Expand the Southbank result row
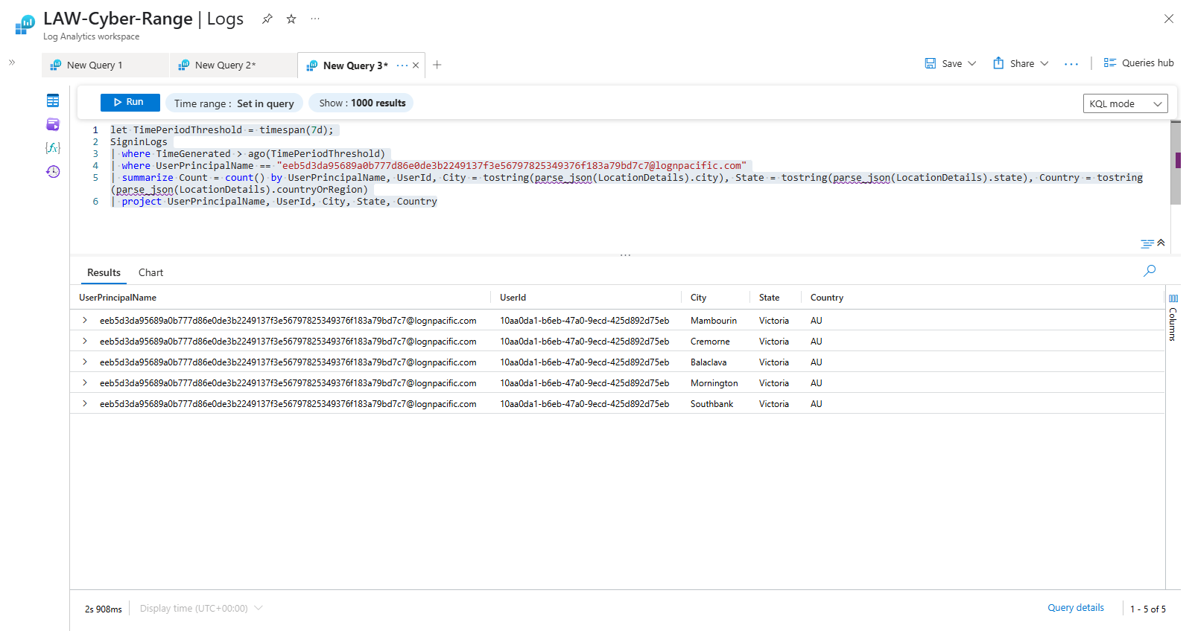Screen dimensions: 1195x631 tap(85, 404)
